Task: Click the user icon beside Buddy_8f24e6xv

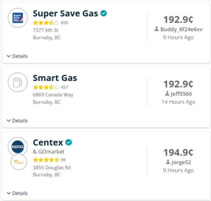Action: 157,29
